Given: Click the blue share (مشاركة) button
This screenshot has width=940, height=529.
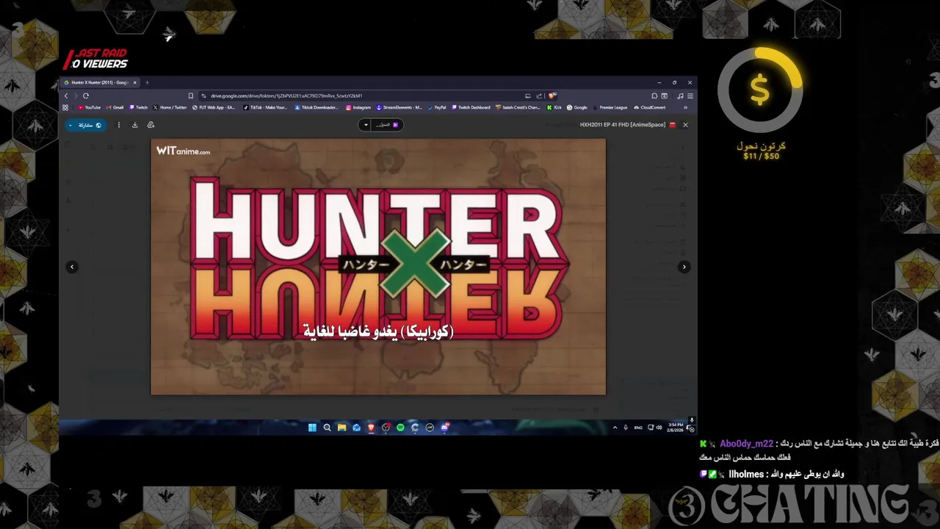Looking at the screenshot, I should 87,125.
